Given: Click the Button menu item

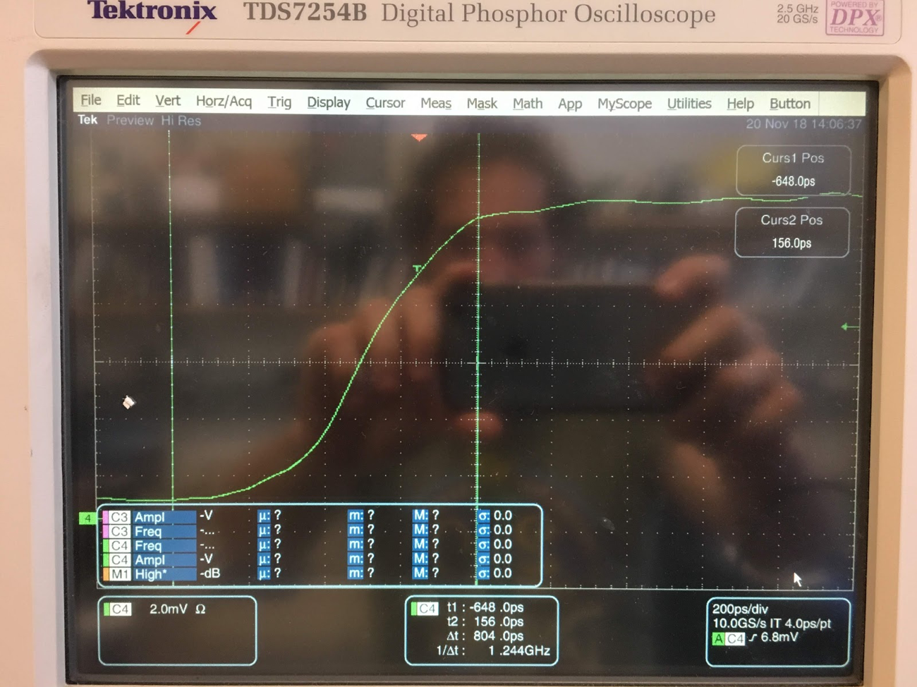Looking at the screenshot, I should pos(790,104).
